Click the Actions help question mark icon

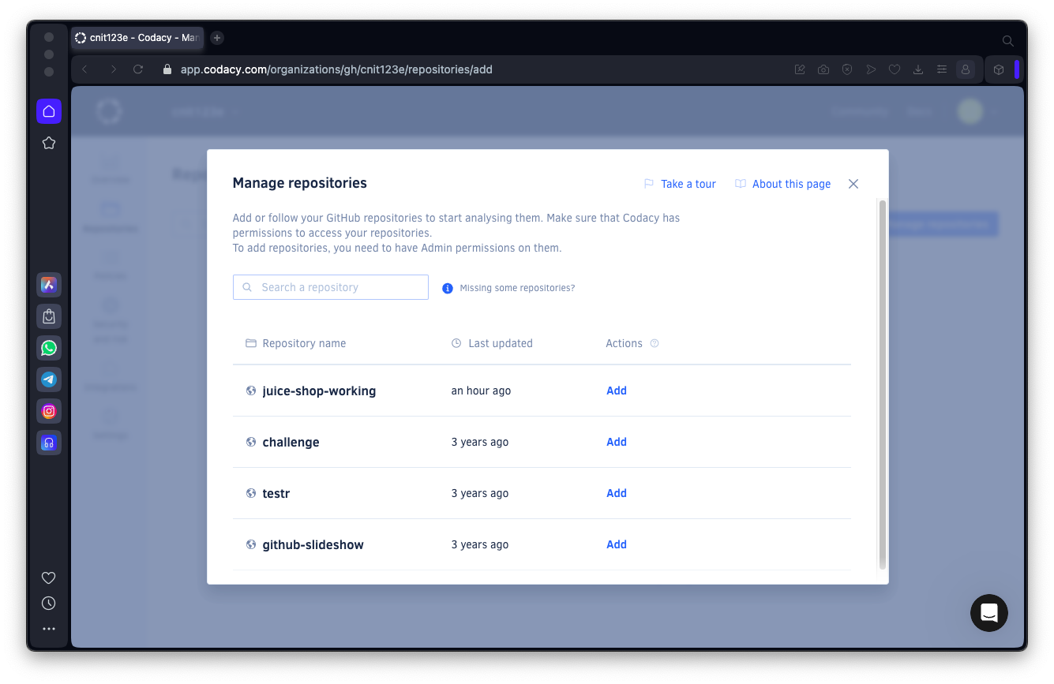(654, 343)
